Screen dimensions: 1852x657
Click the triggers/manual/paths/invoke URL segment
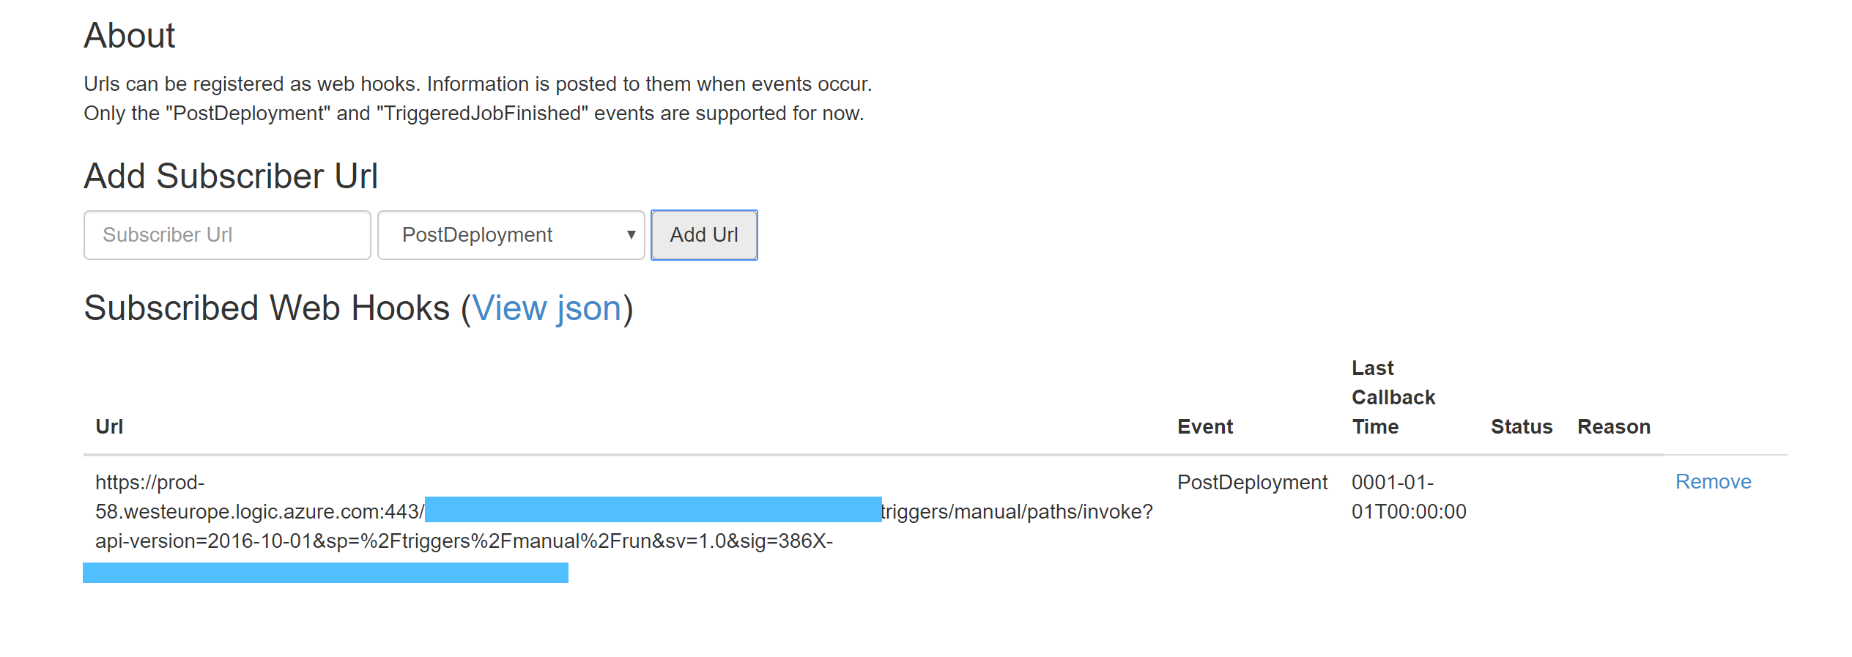(1017, 511)
